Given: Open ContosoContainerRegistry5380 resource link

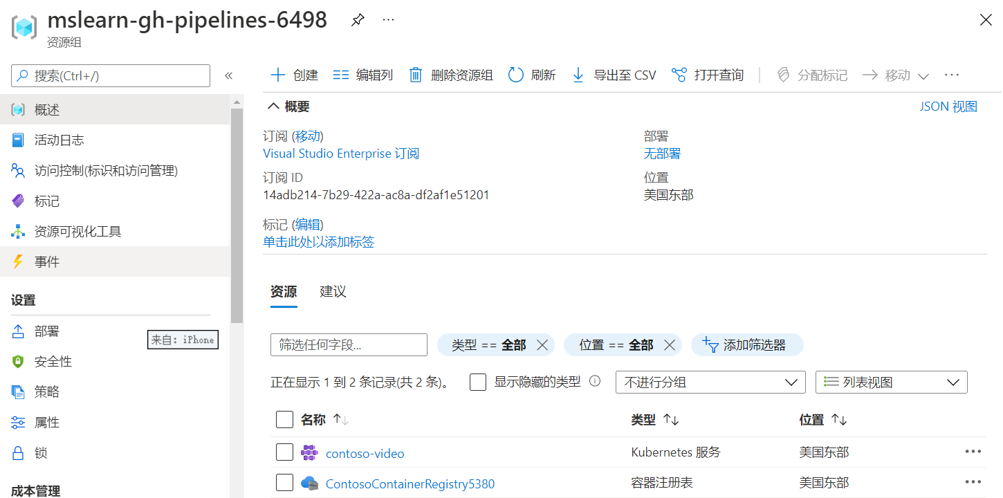Looking at the screenshot, I should 410,484.
